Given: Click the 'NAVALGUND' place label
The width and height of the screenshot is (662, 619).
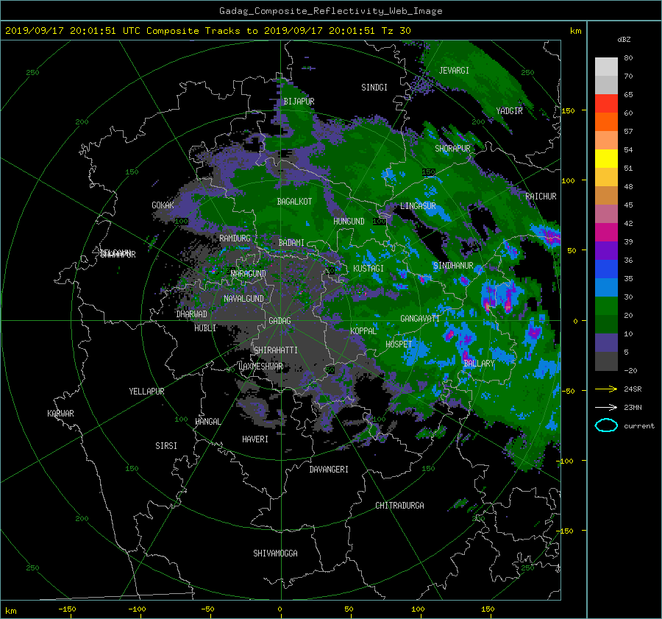Looking at the screenshot, I should click(x=243, y=299).
